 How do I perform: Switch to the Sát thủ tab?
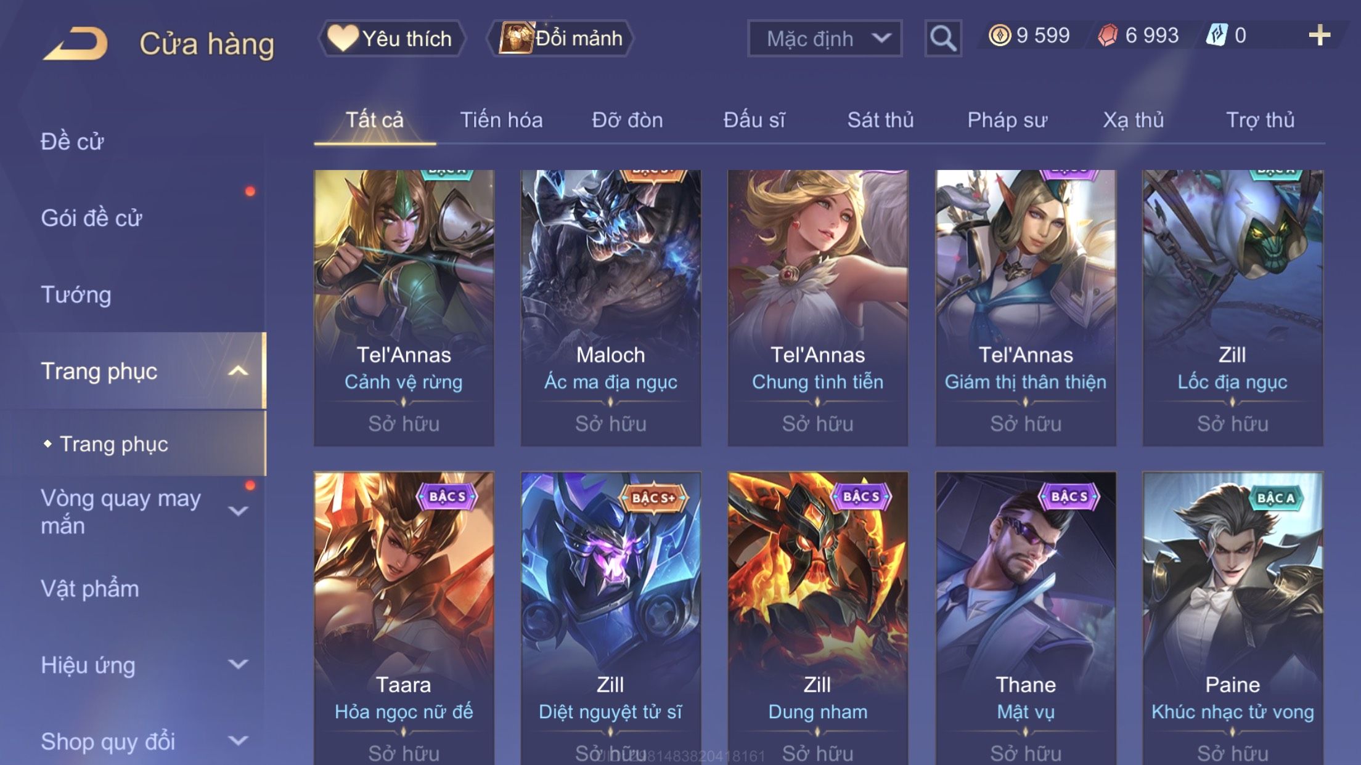coord(880,120)
